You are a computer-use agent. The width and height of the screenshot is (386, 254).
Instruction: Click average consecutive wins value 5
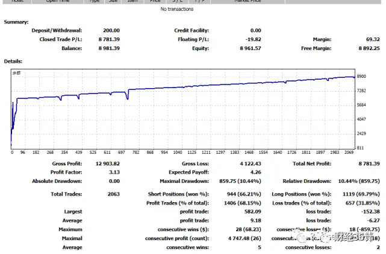(x=259, y=247)
